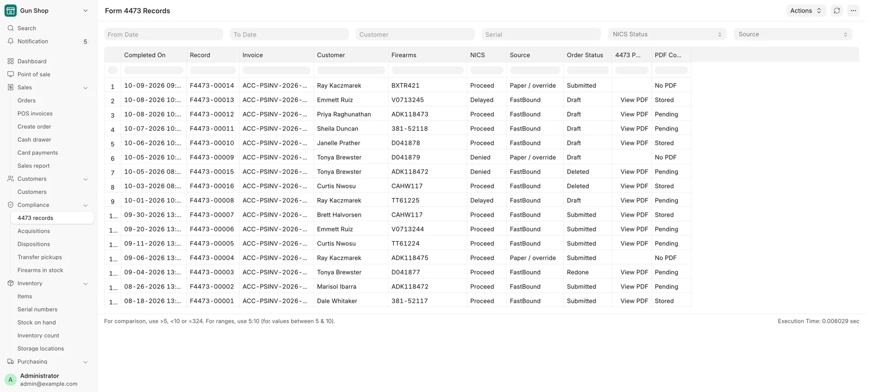Open the Gun Shop workspace switcher chevron
The height and width of the screenshot is (392, 871).
pyautogui.click(x=85, y=10)
